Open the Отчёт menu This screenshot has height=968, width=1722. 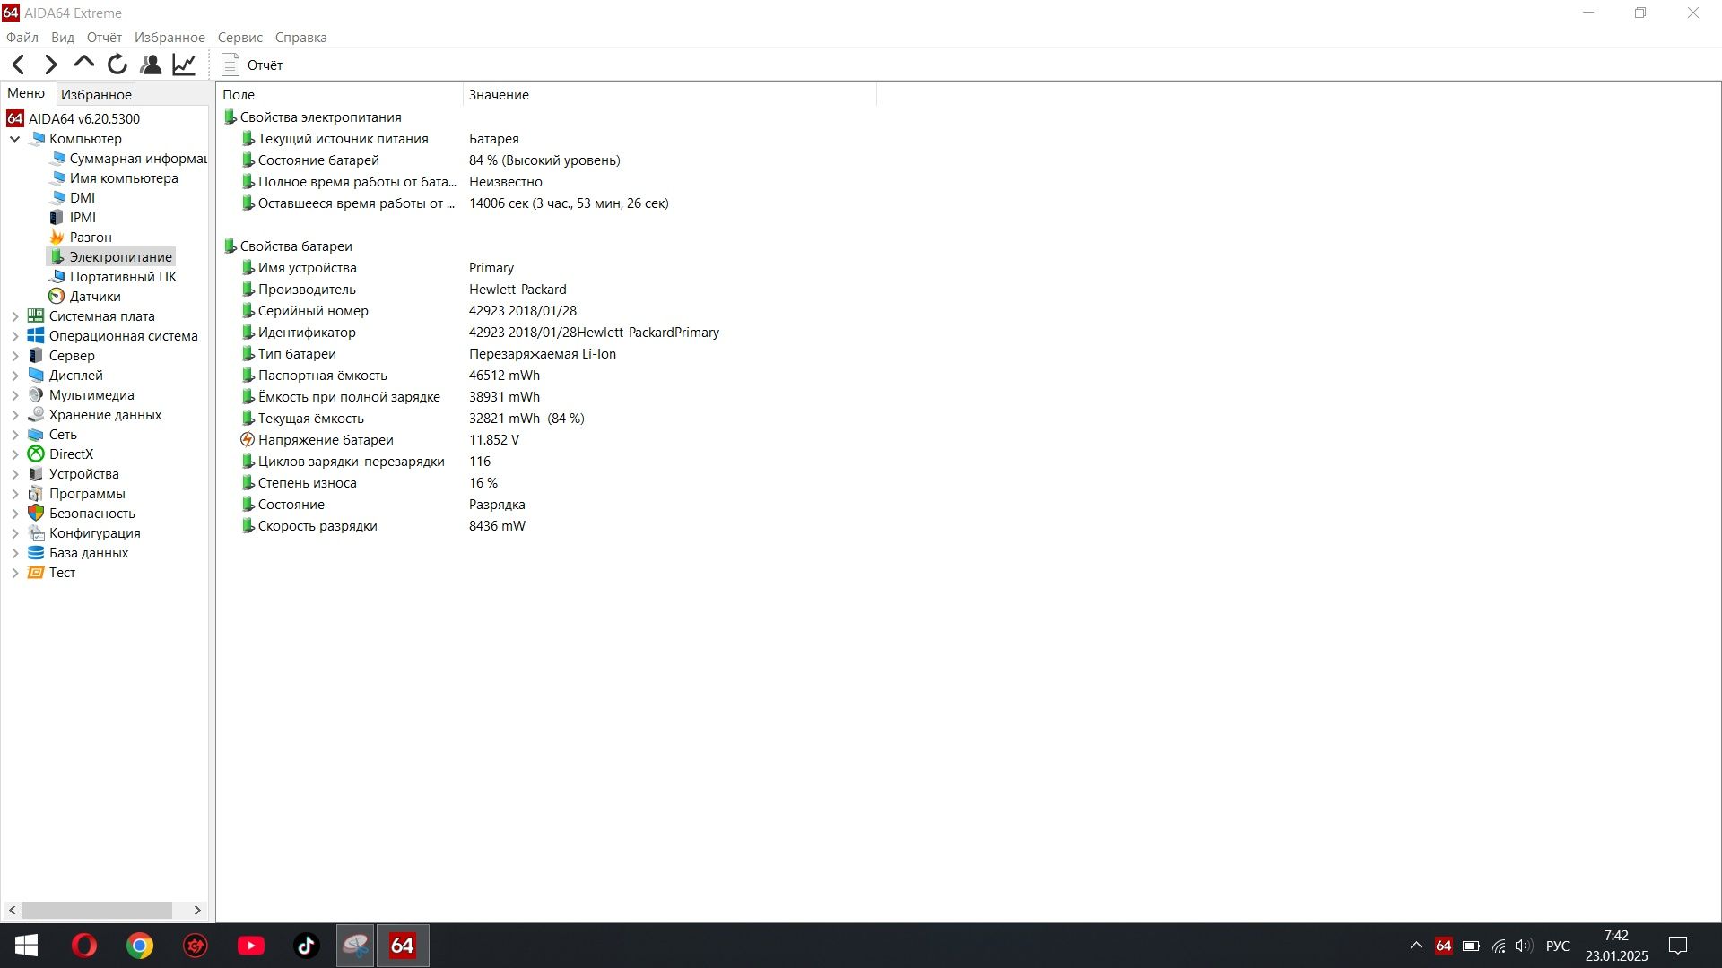point(104,38)
